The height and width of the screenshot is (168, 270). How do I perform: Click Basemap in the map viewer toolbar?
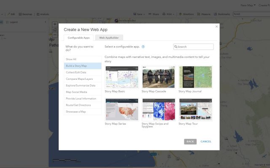pos(25,14)
